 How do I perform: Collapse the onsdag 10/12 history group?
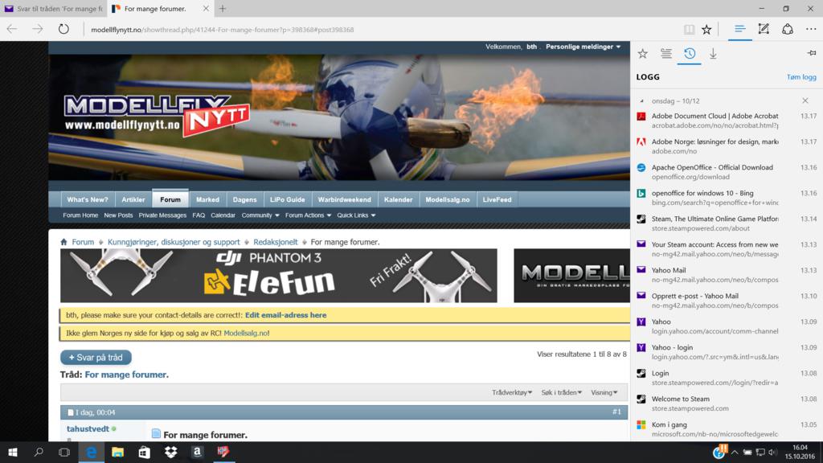pos(641,101)
